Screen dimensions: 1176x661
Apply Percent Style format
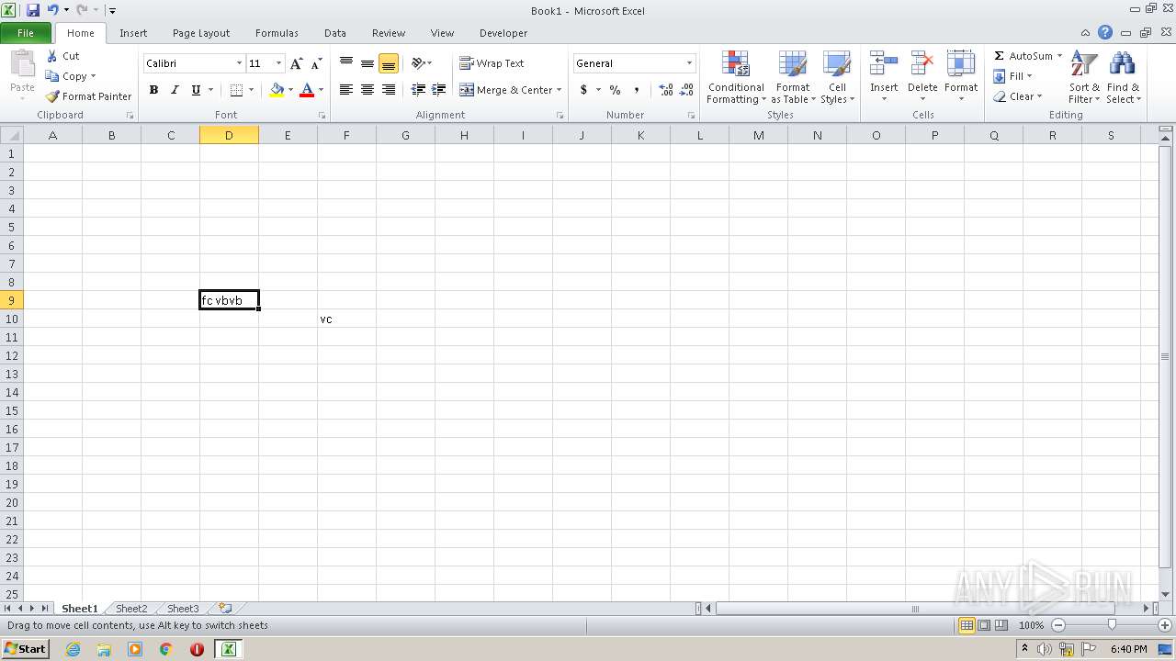tap(615, 89)
